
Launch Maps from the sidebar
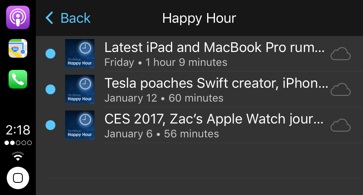tap(18, 48)
